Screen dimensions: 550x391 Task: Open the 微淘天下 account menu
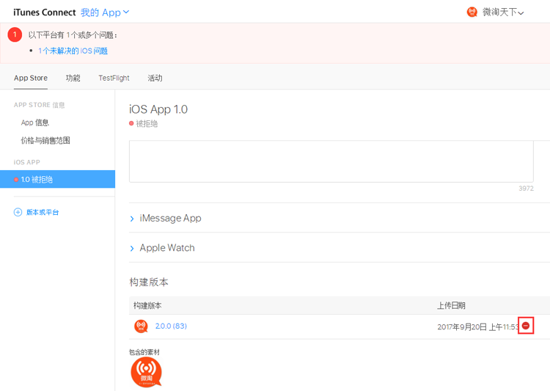(x=503, y=12)
